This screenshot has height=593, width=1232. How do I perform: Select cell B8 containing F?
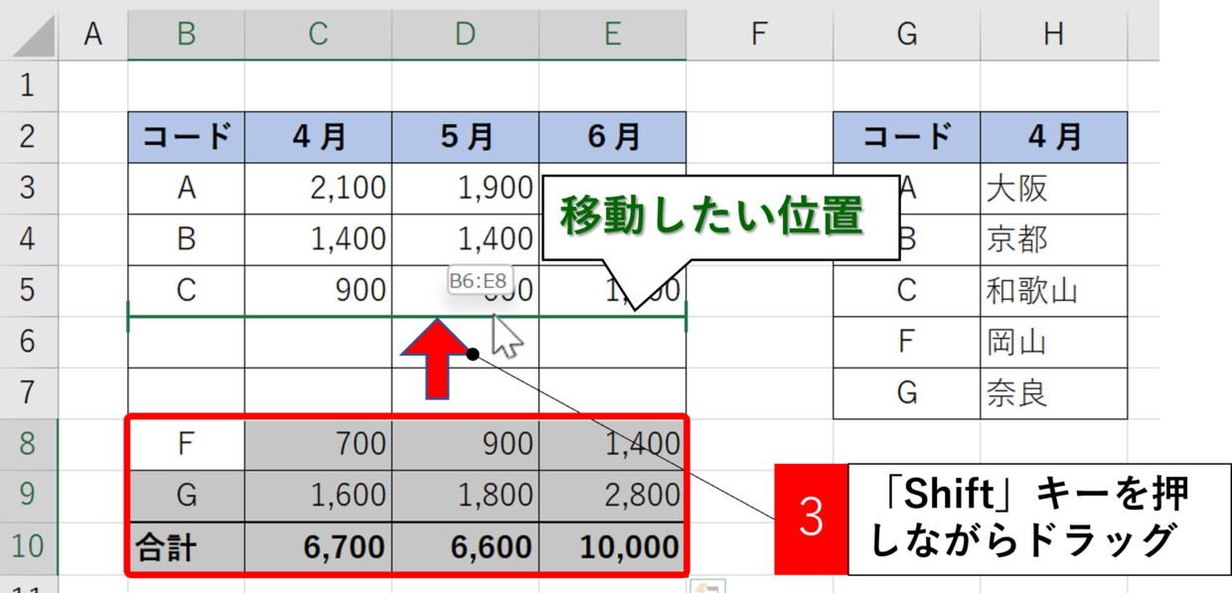click(187, 444)
